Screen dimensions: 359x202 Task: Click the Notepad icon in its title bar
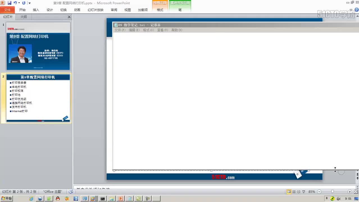pos(116,25)
